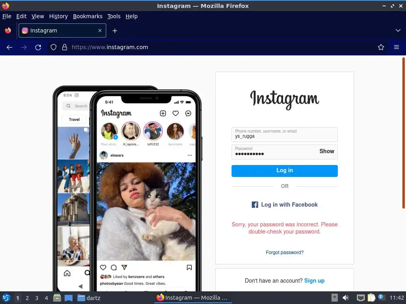Click the 'Your story' avatar in mockup
This screenshot has width=406, height=304.
pos(109,131)
